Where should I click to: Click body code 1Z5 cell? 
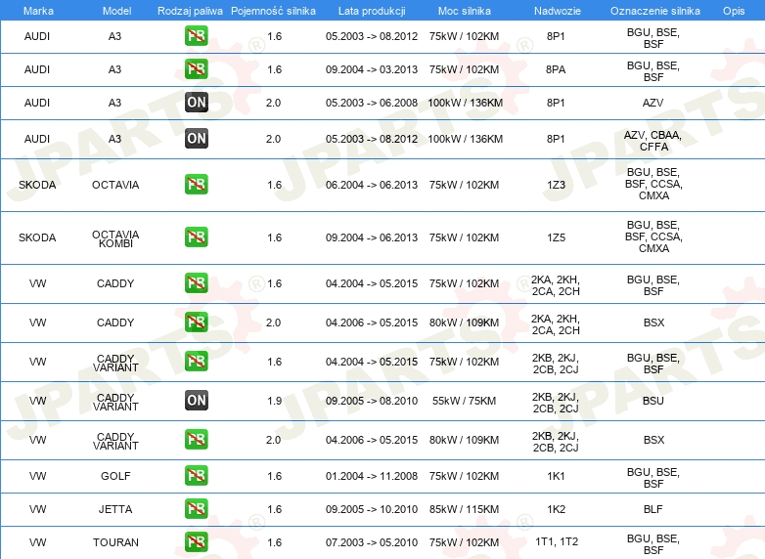point(557,237)
